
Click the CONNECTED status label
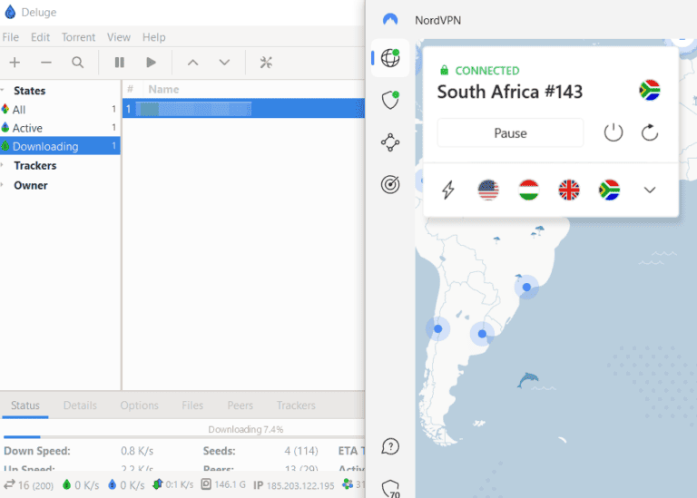click(487, 71)
